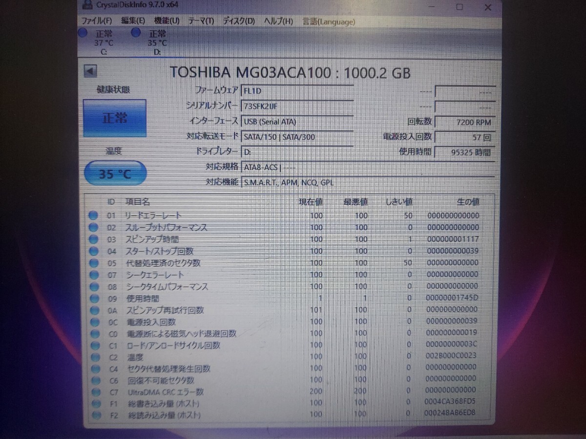Viewport: 586px width, 439px height.
Task: Click the power on count value 57 回
Action: point(464,137)
